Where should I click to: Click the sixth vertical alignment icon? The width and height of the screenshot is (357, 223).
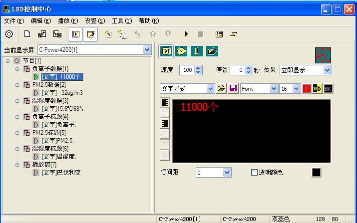coord(165,155)
